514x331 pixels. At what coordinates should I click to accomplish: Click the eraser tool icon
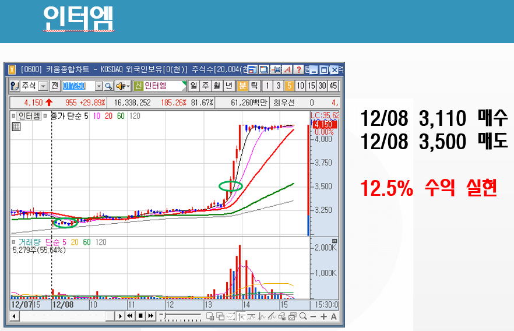coord(282,316)
